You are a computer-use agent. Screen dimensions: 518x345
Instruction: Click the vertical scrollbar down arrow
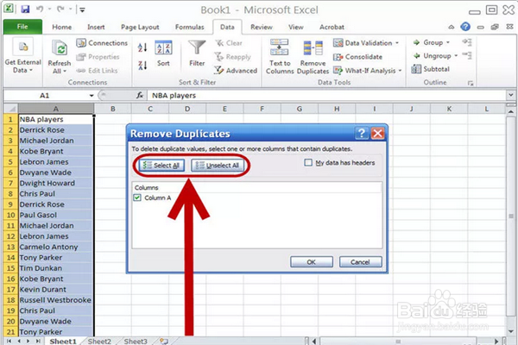pyautogui.click(x=511, y=331)
